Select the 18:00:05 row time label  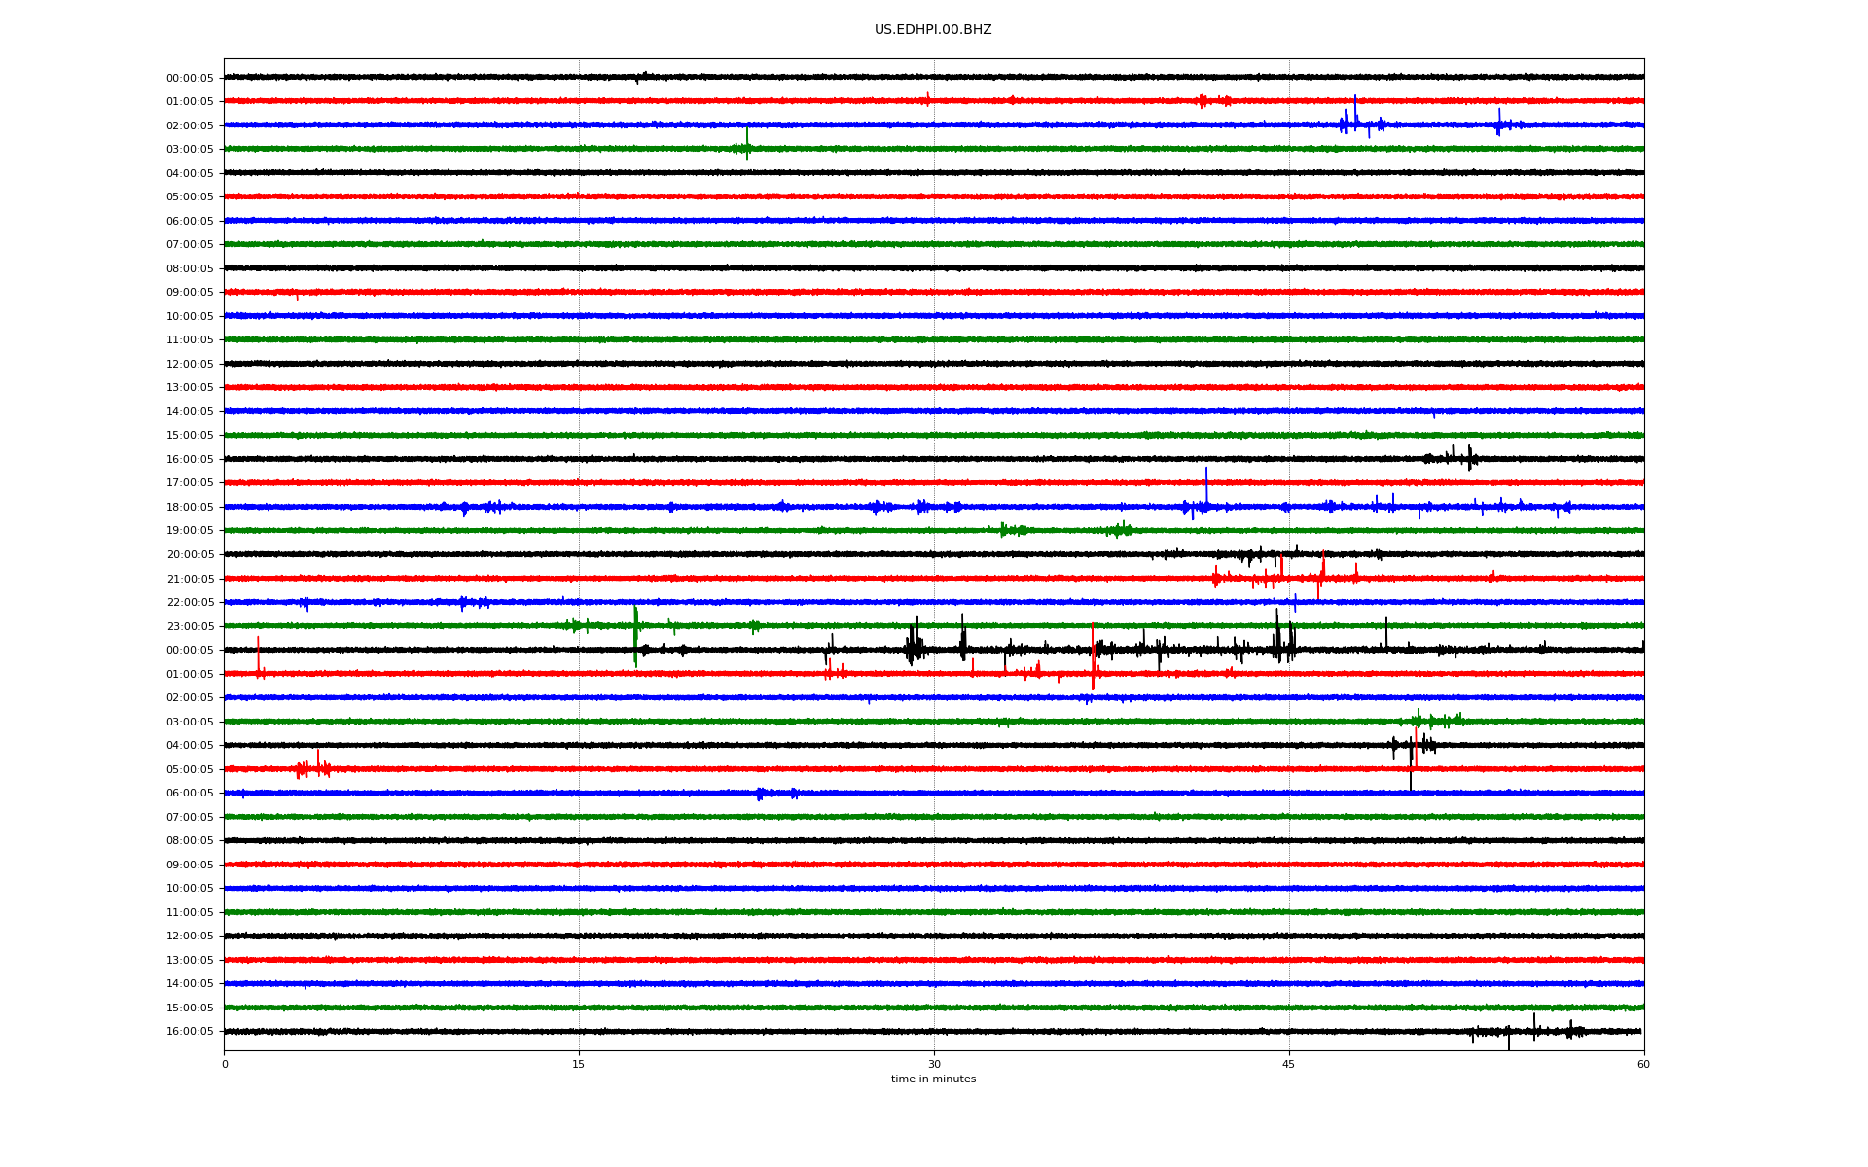pos(190,508)
